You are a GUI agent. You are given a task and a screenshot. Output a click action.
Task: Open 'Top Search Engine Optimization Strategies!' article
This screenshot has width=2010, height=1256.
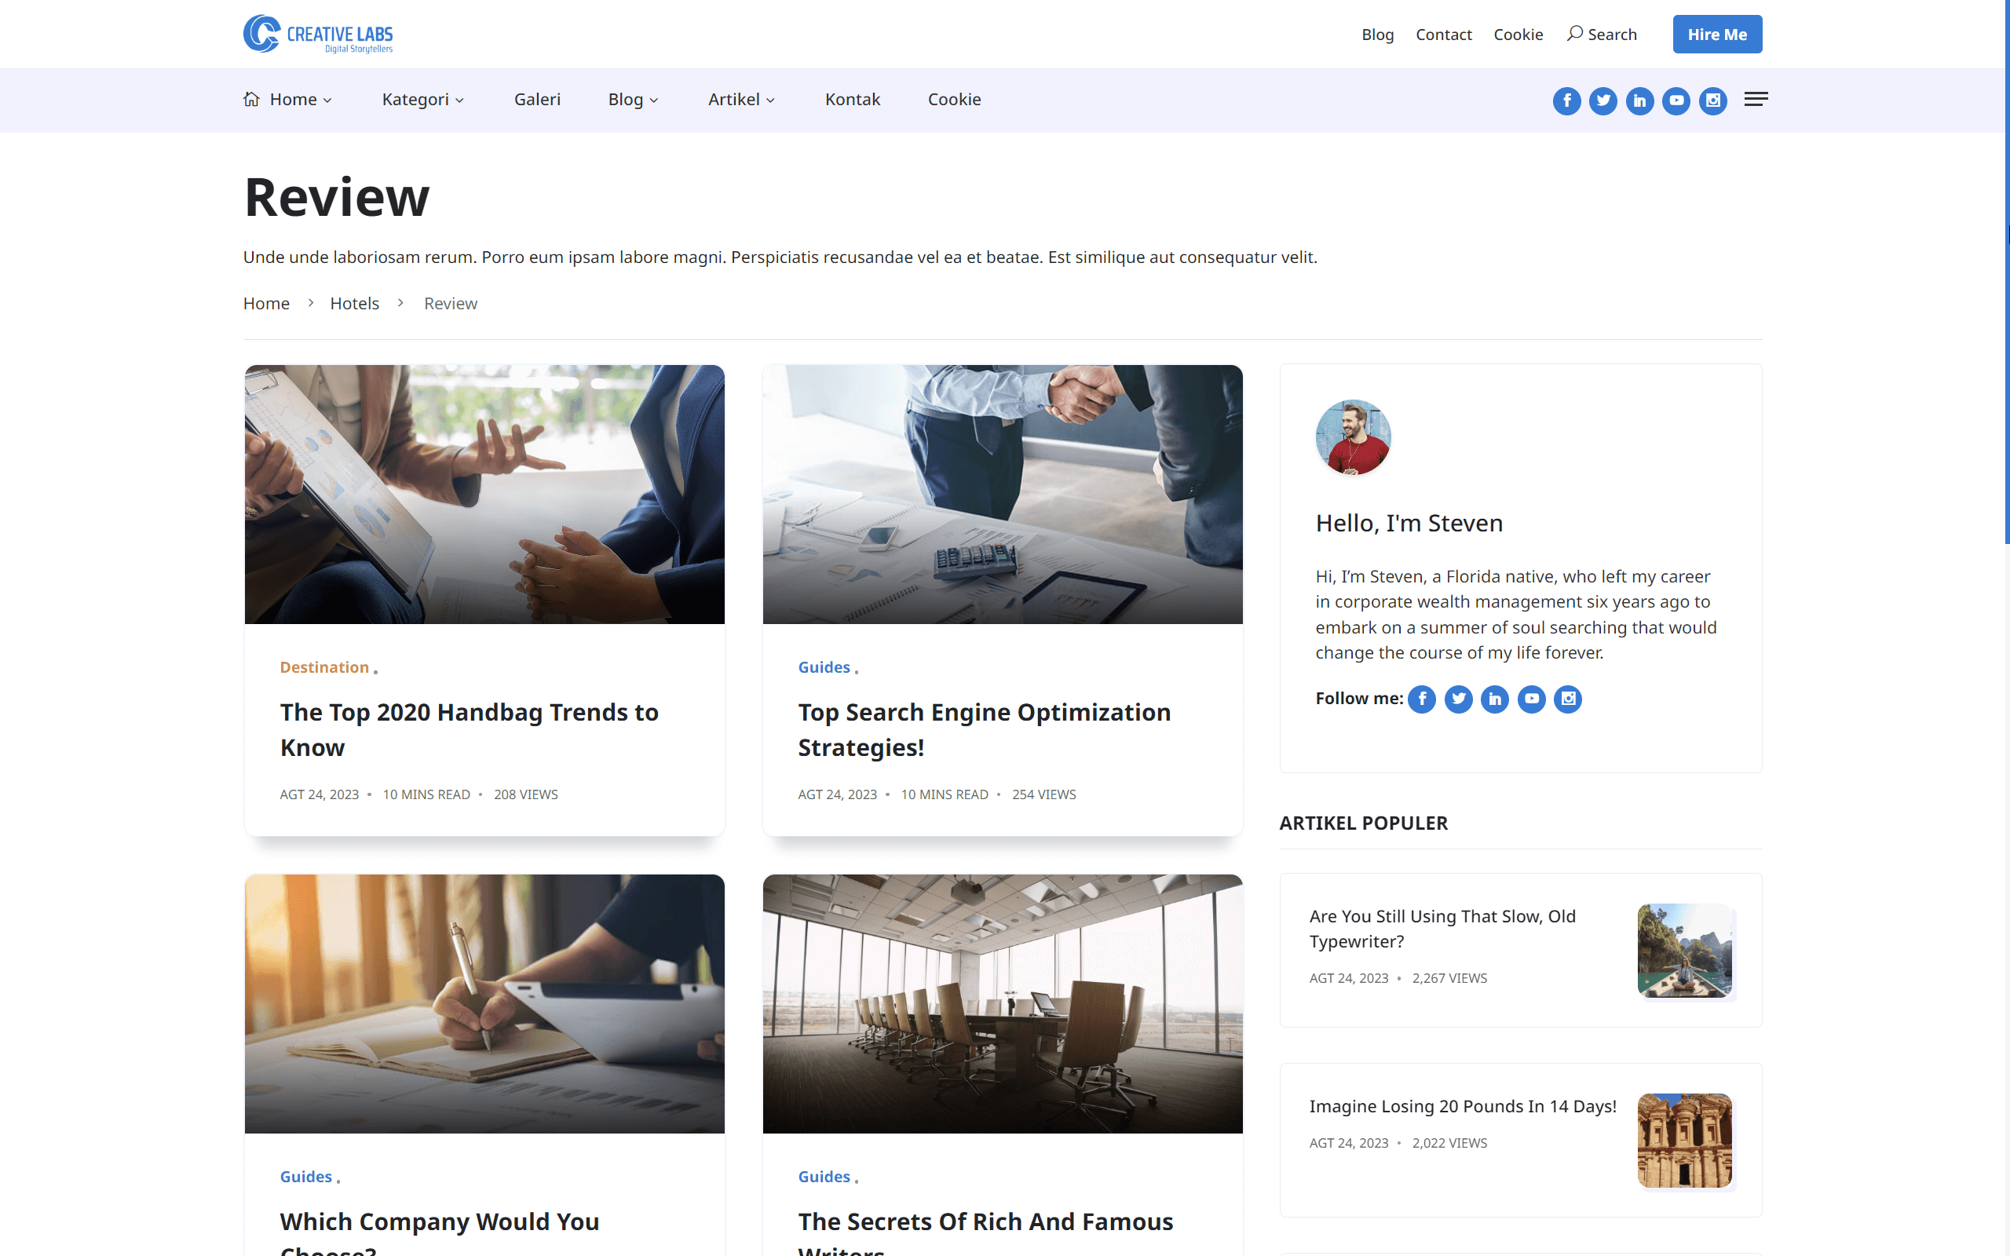[x=985, y=729]
